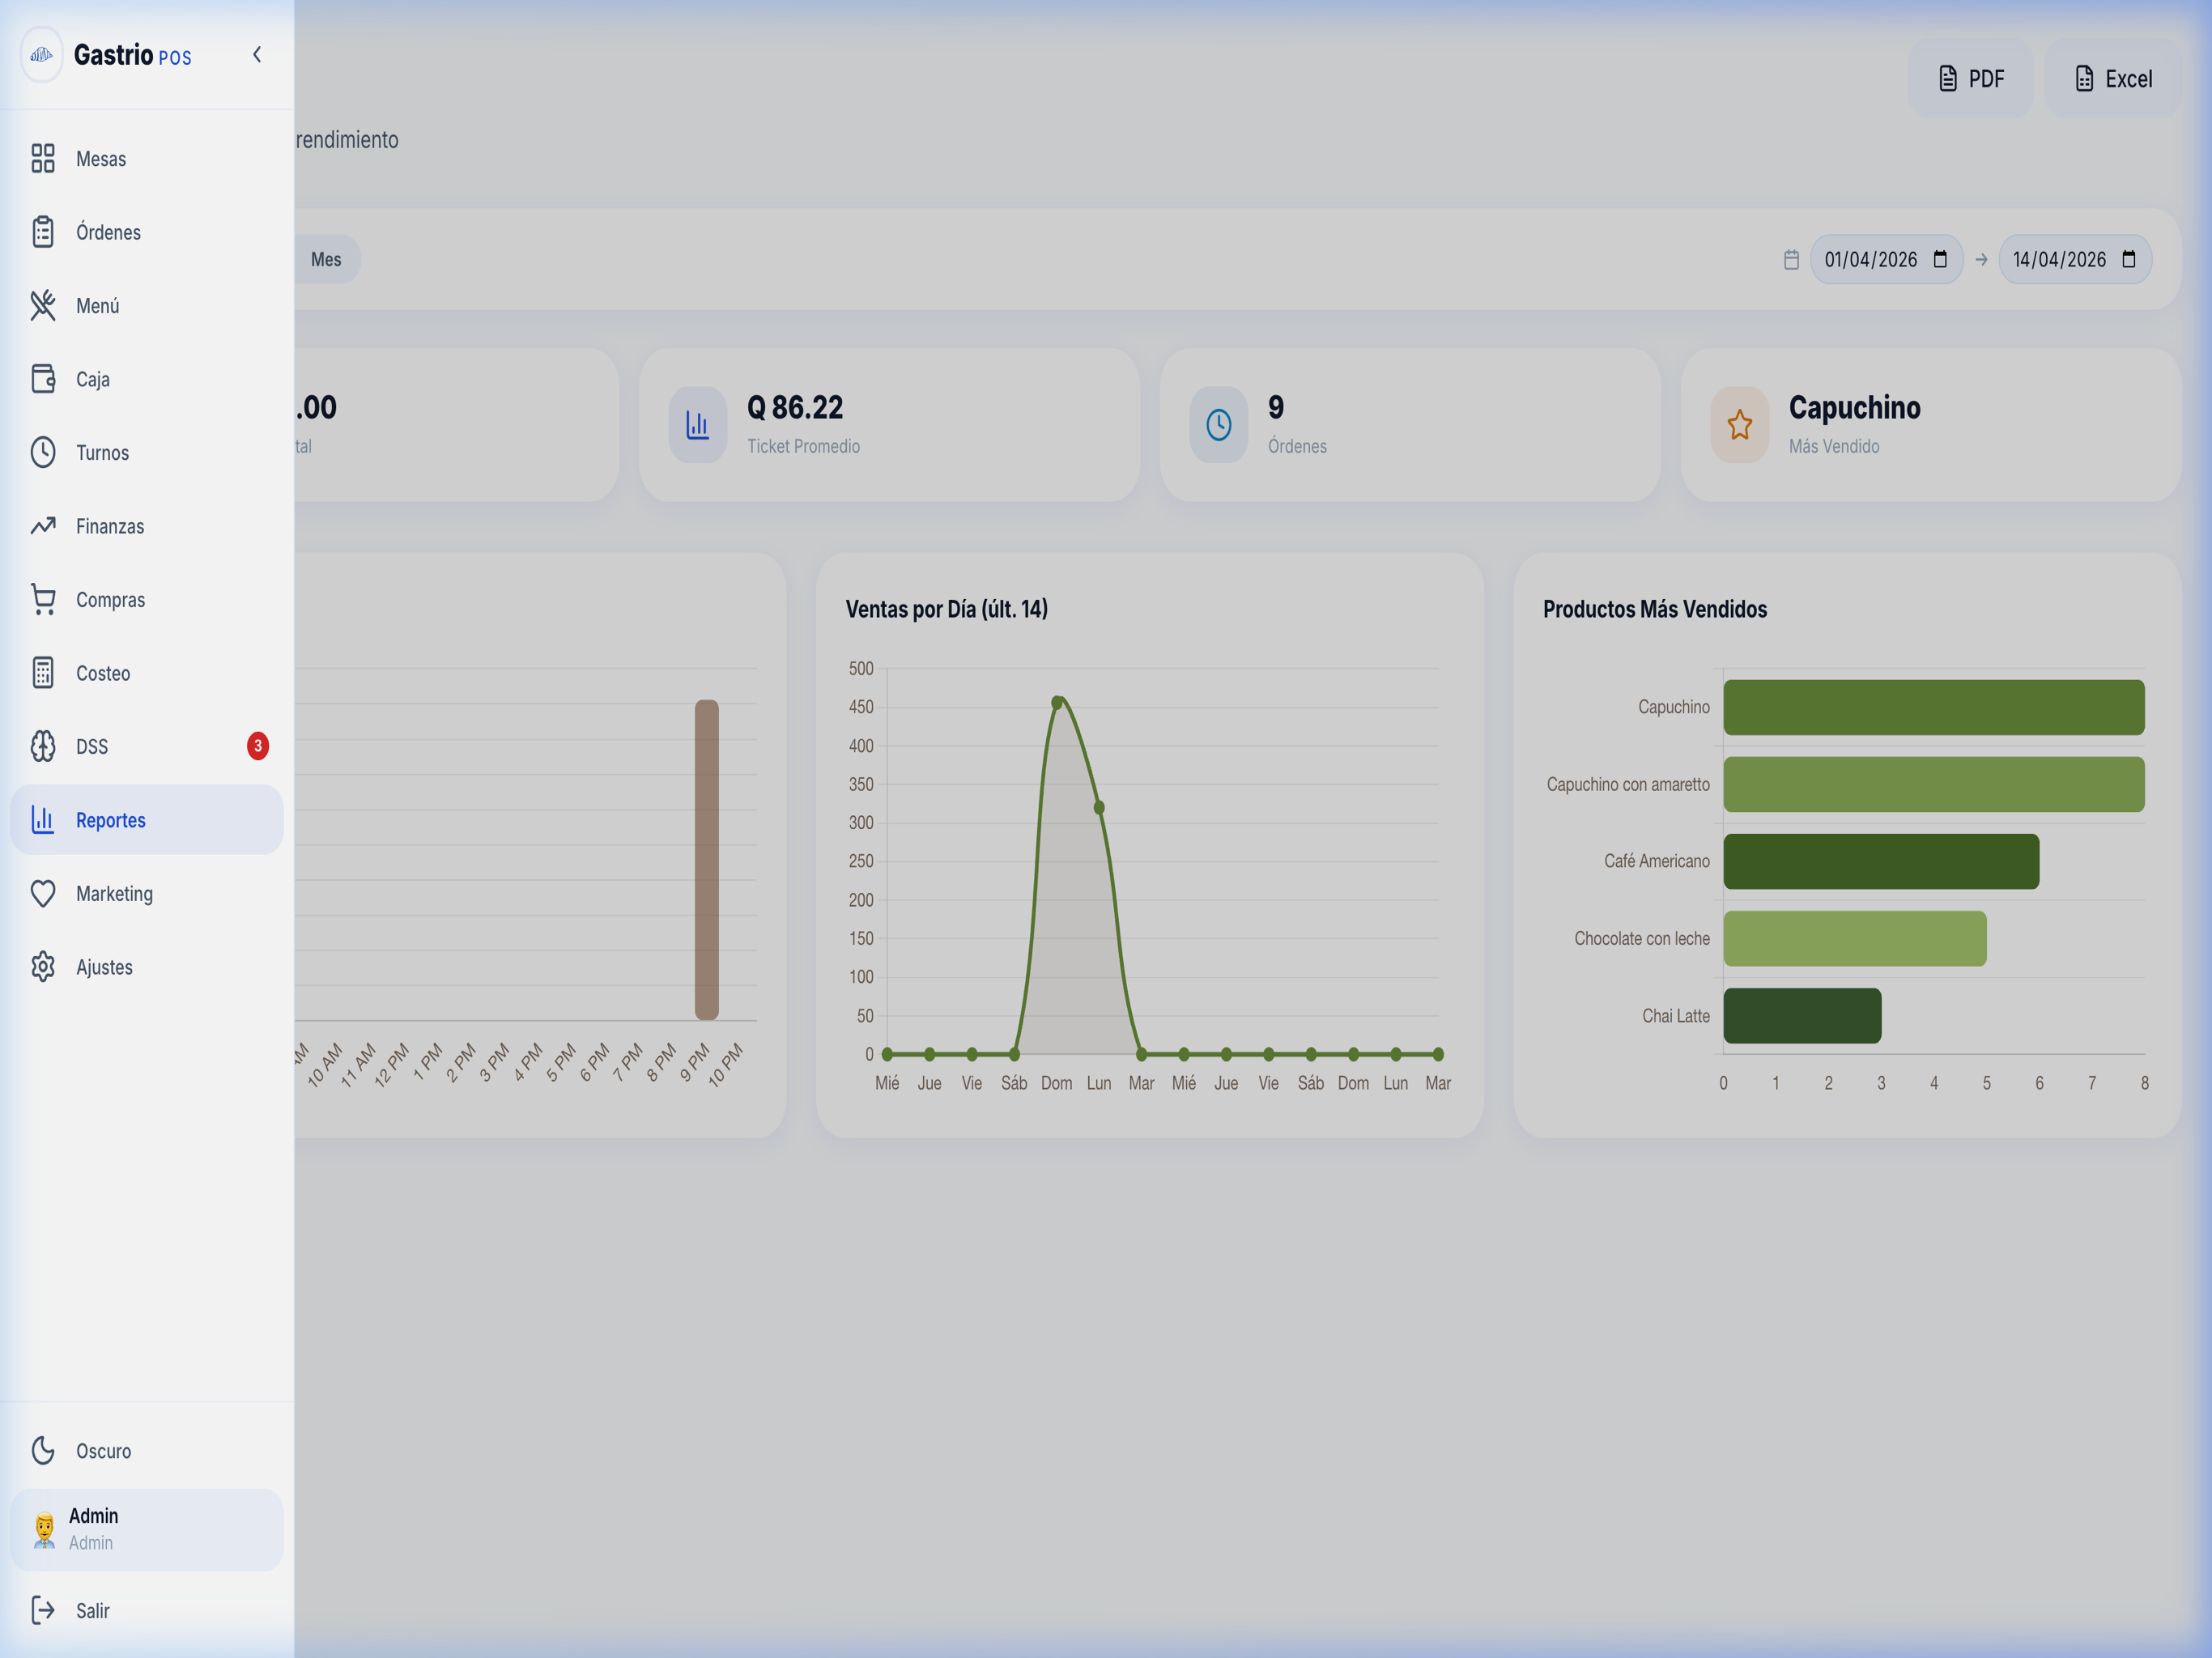Click the Compras shopping cart icon

[x=43, y=599]
